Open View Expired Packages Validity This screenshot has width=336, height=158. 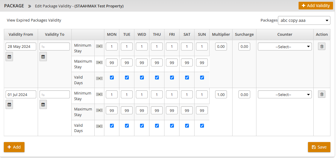tap(34, 20)
